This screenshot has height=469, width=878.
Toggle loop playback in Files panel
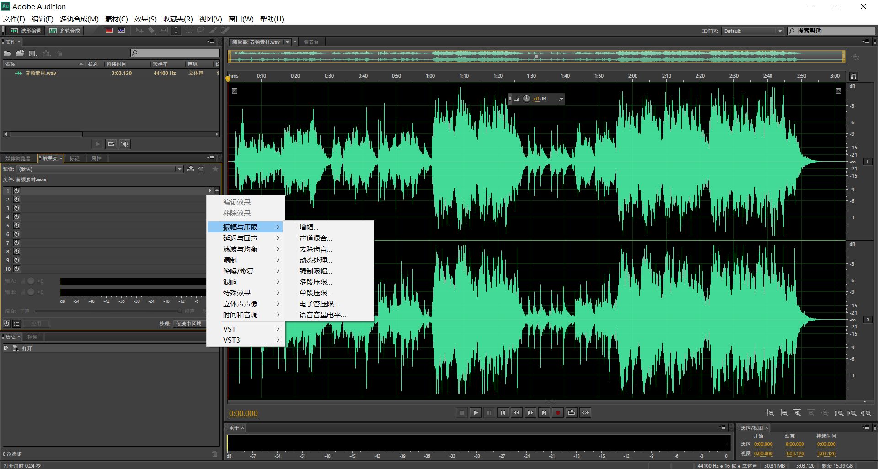tap(111, 144)
